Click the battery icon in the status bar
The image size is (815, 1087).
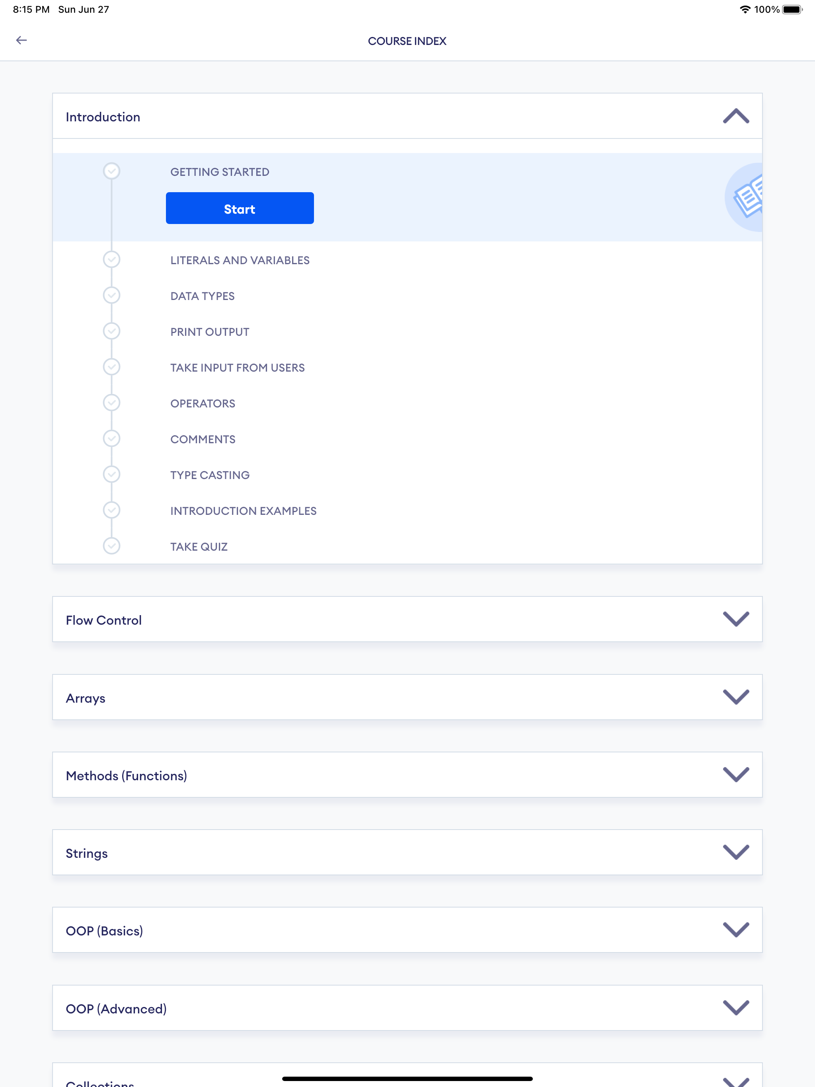(792, 9)
